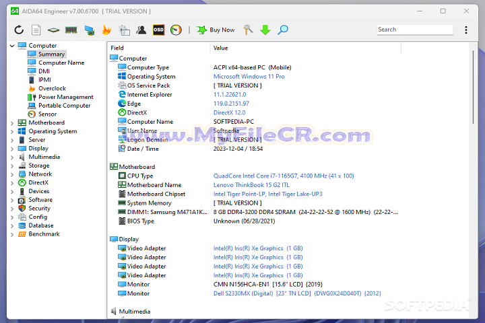
Task: Select the DIMM1: Samsung M471A1K row
Action: (x=254, y=212)
